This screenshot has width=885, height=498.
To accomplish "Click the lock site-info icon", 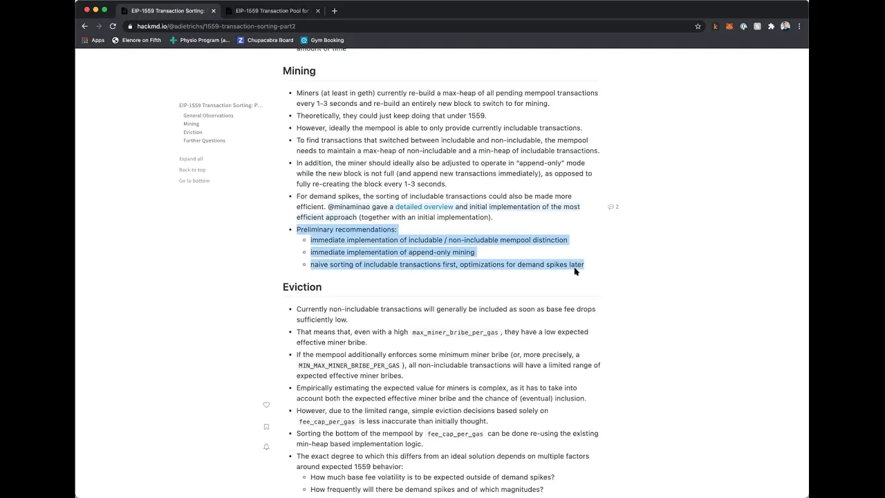I will coord(130,26).
